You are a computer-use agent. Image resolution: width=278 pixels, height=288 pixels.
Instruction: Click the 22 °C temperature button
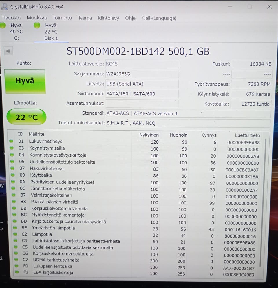(x=26, y=117)
